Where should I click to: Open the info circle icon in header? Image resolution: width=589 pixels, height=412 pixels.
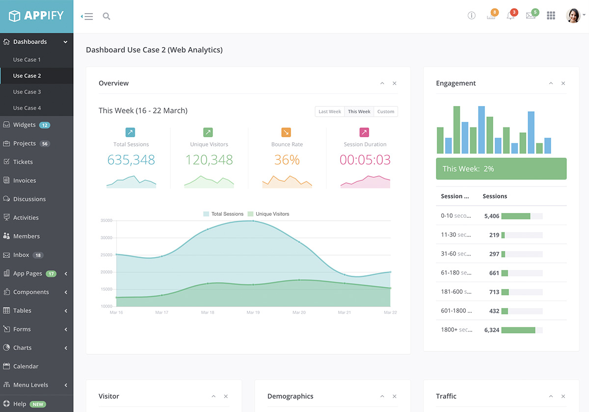click(x=471, y=16)
